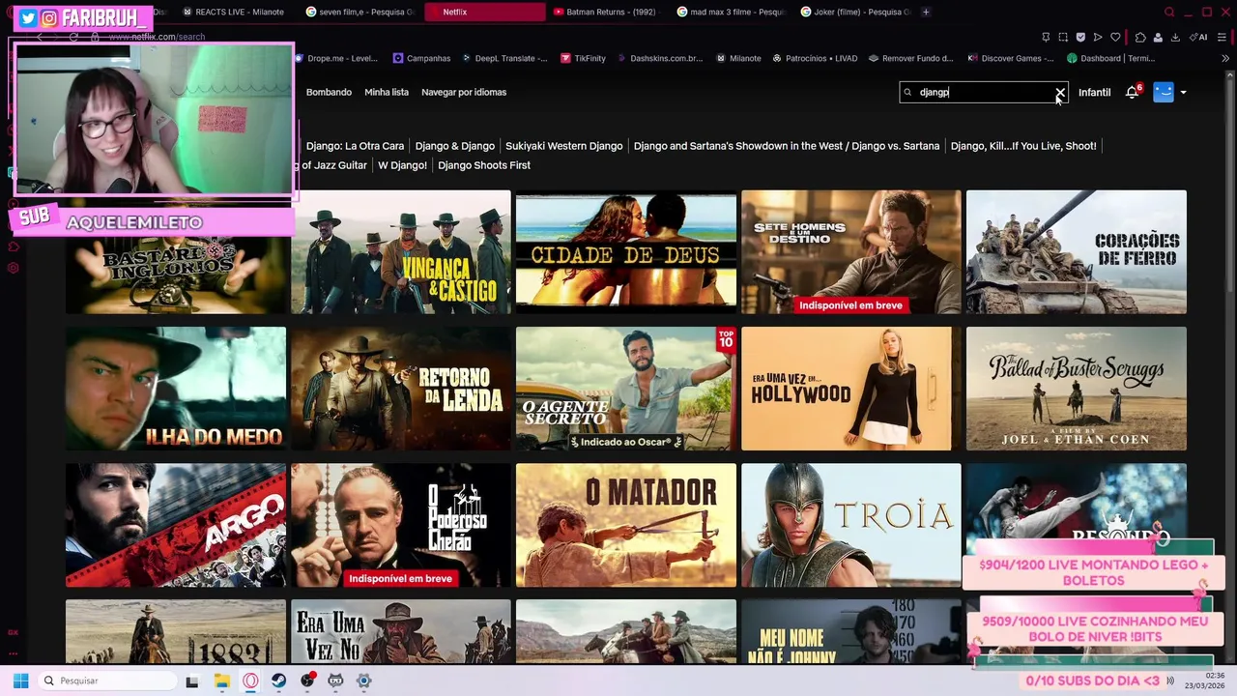
Task: Click the heart bookmark icon in address bar
Action: pos(1115,37)
